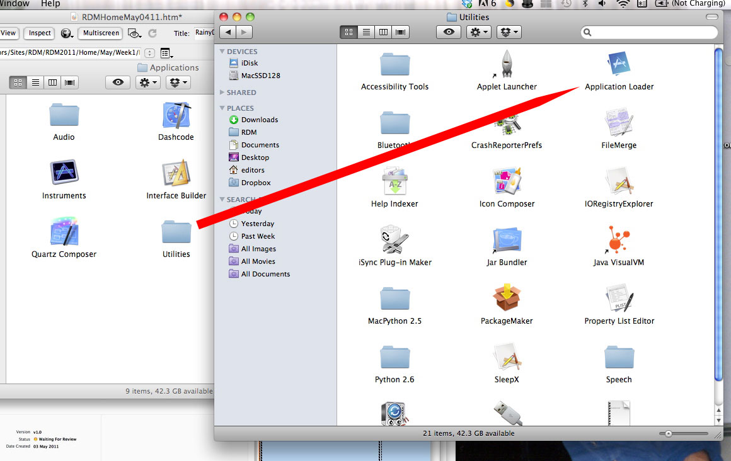Image resolution: width=731 pixels, height=461 pixels.
Task: Open the Action gear menu in the Applications window
Action: tap(148, 83)
